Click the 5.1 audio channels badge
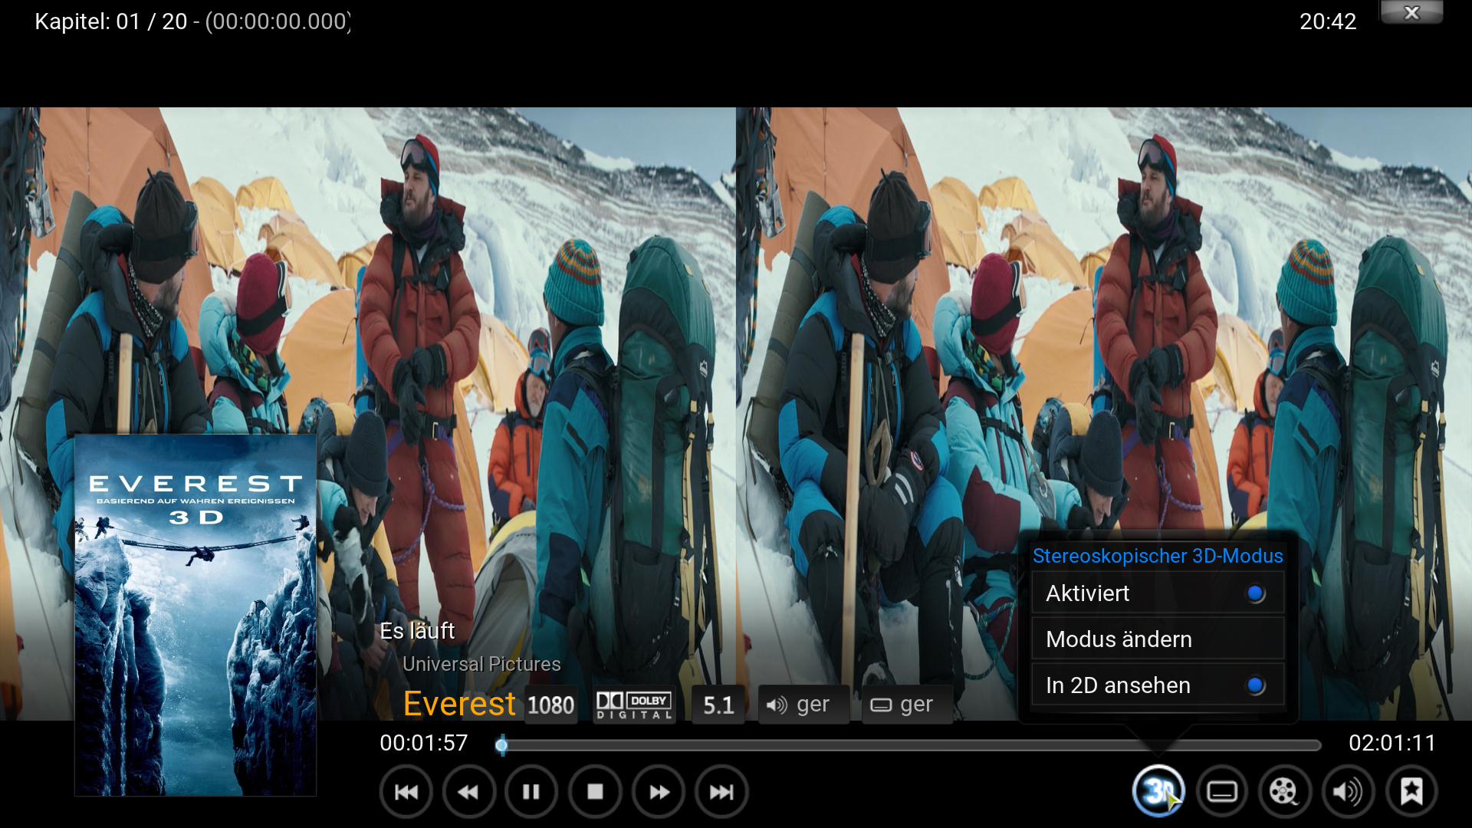Viewport: 1472px width, 828px height. 718,705
